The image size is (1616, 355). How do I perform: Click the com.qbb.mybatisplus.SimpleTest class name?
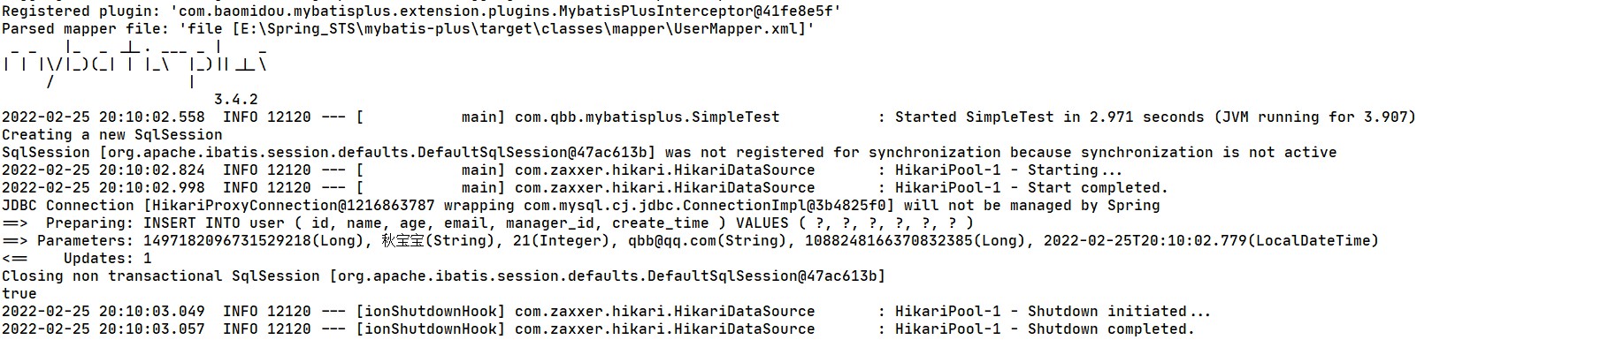click(x=647, y=117)
